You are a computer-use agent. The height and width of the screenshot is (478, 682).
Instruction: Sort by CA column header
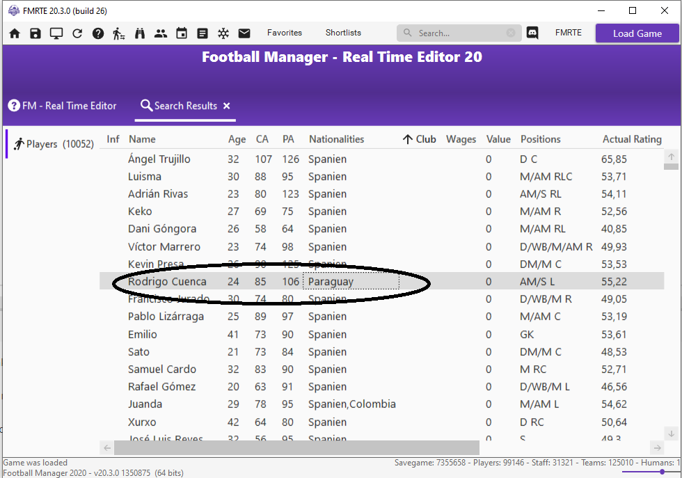click(262, 139)
